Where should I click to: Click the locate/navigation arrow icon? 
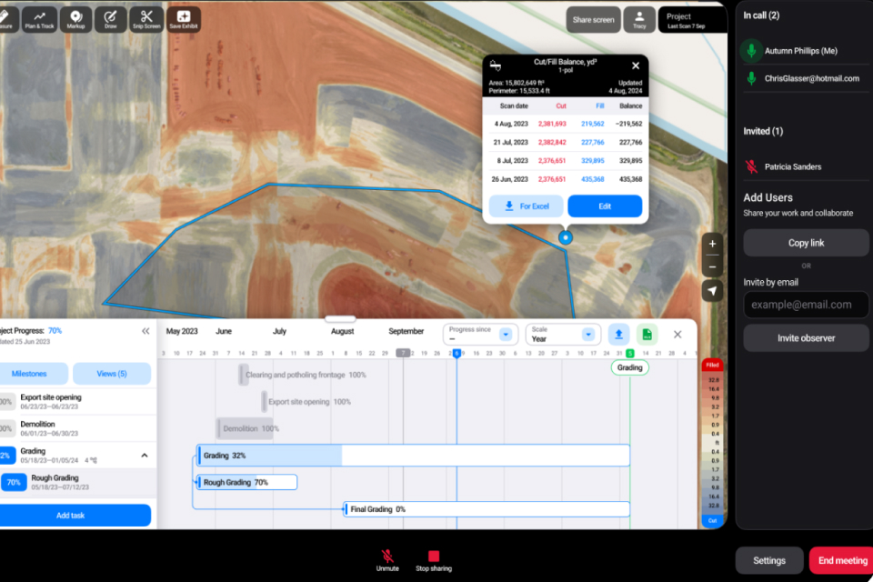pos(712,291)
